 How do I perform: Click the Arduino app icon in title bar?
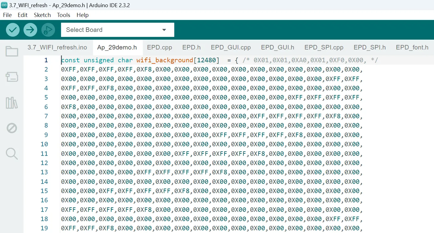(4, 5)
